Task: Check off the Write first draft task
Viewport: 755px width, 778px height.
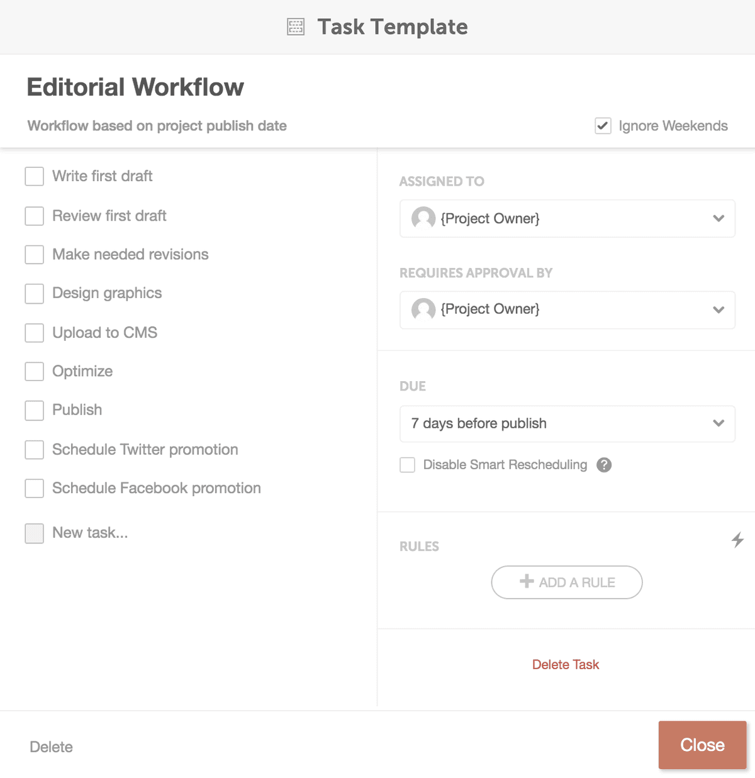Action: 34,177
